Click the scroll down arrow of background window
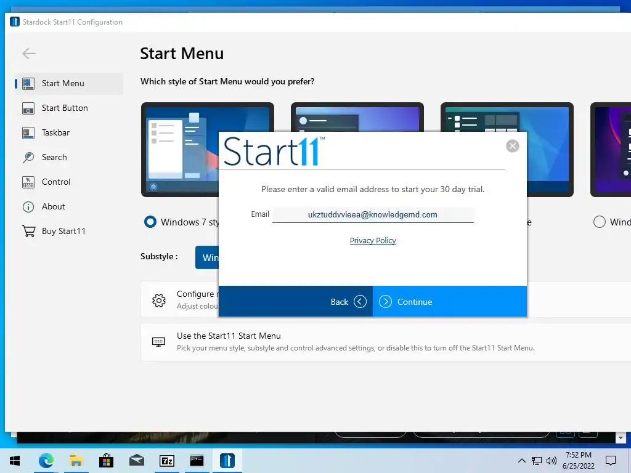 tap(621, 438)
